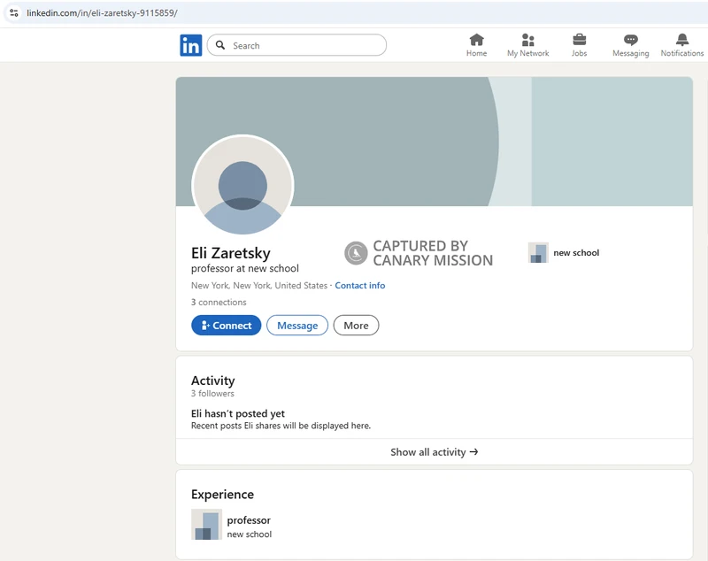Open the More options button

click(356, 326)
